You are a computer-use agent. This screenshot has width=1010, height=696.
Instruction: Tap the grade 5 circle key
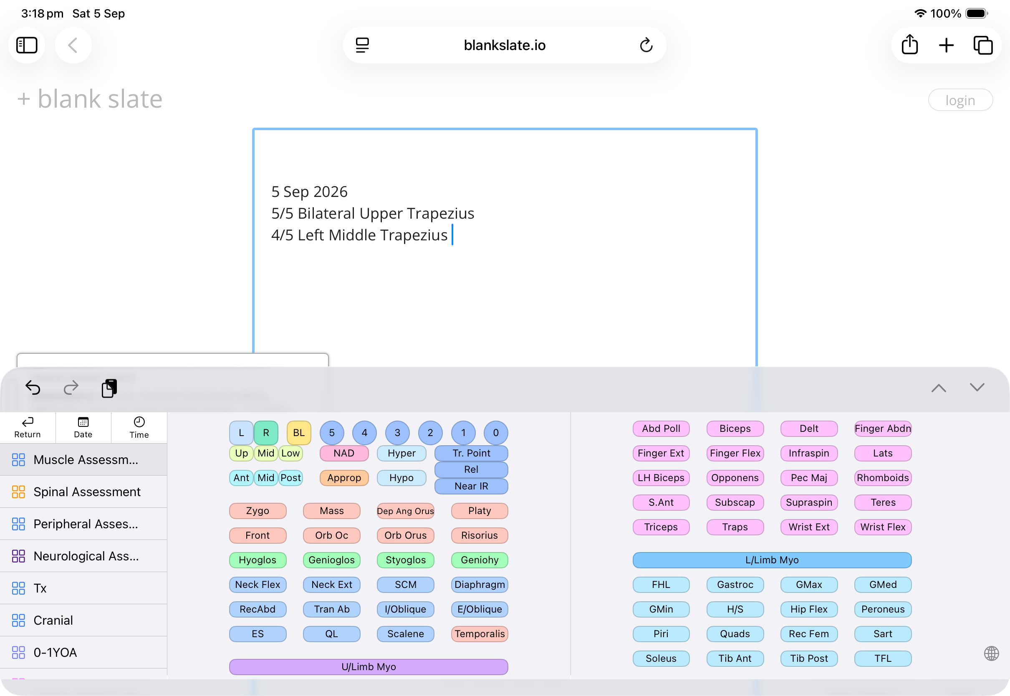pyautogui.click(x=332, y=433)
